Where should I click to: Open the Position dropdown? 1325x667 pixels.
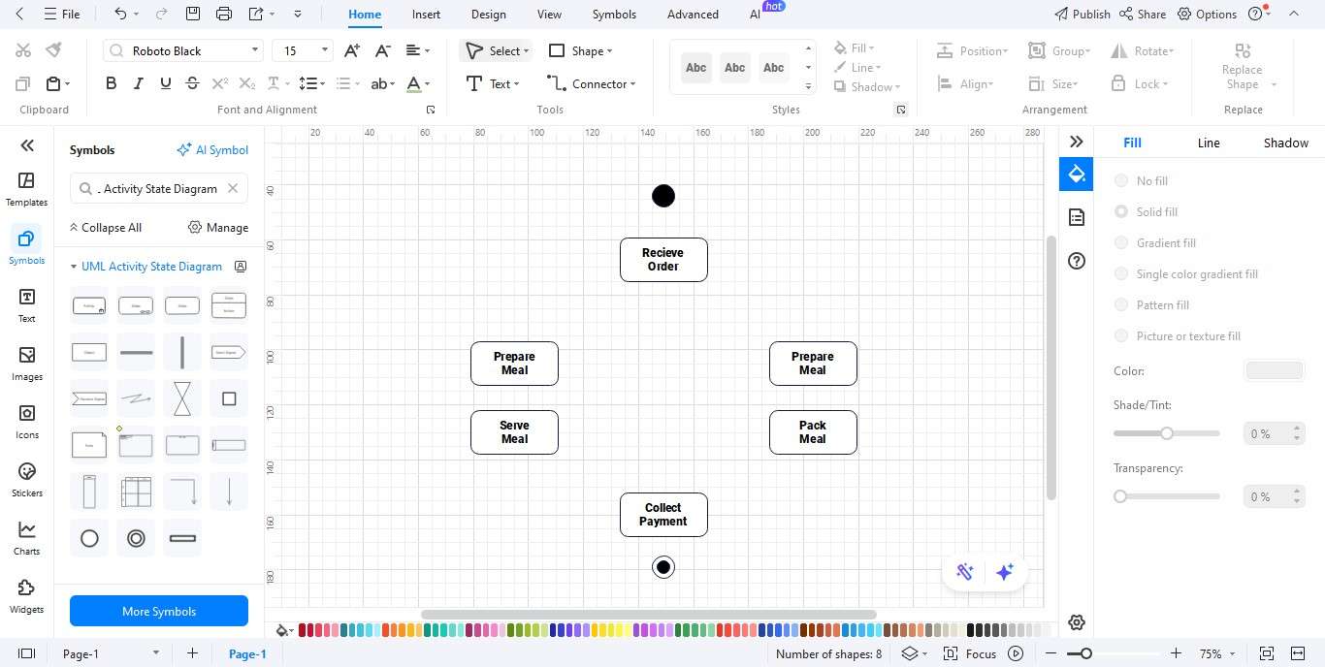[x=973, y=50]
